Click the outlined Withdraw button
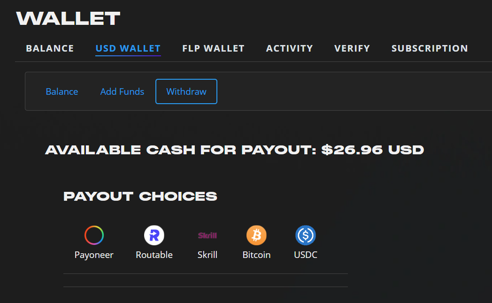492x303 pixels. pos(186,91)
